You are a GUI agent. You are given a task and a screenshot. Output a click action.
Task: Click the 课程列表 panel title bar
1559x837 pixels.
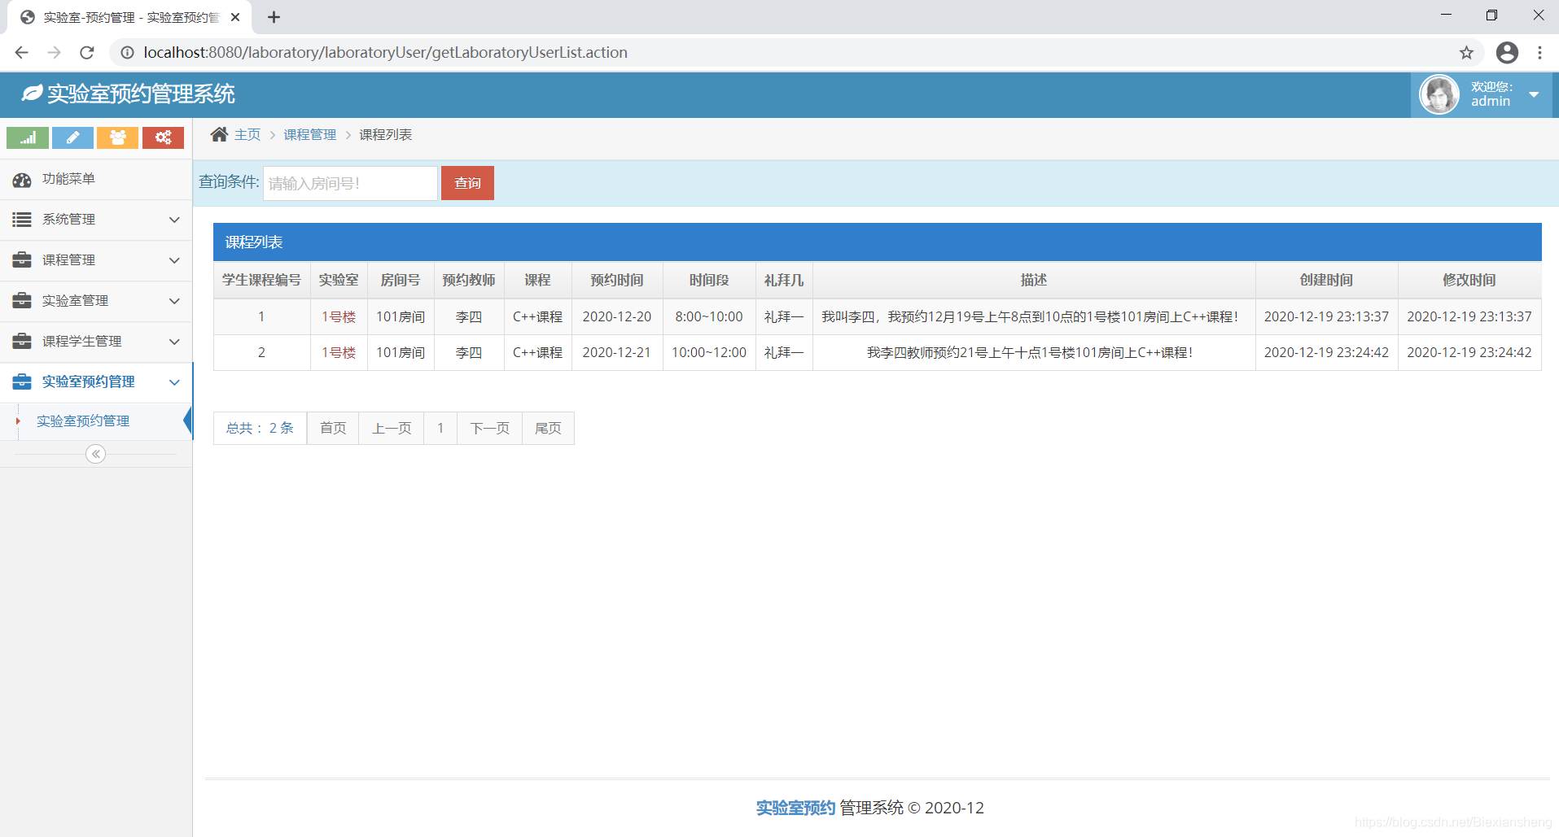tap(878, 242)
